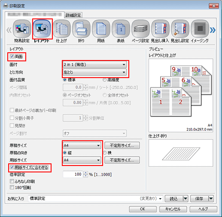This screenshot has height=217, width=222.
Task: Open the ページ割付 オフ dropdown
Action: 94,133
